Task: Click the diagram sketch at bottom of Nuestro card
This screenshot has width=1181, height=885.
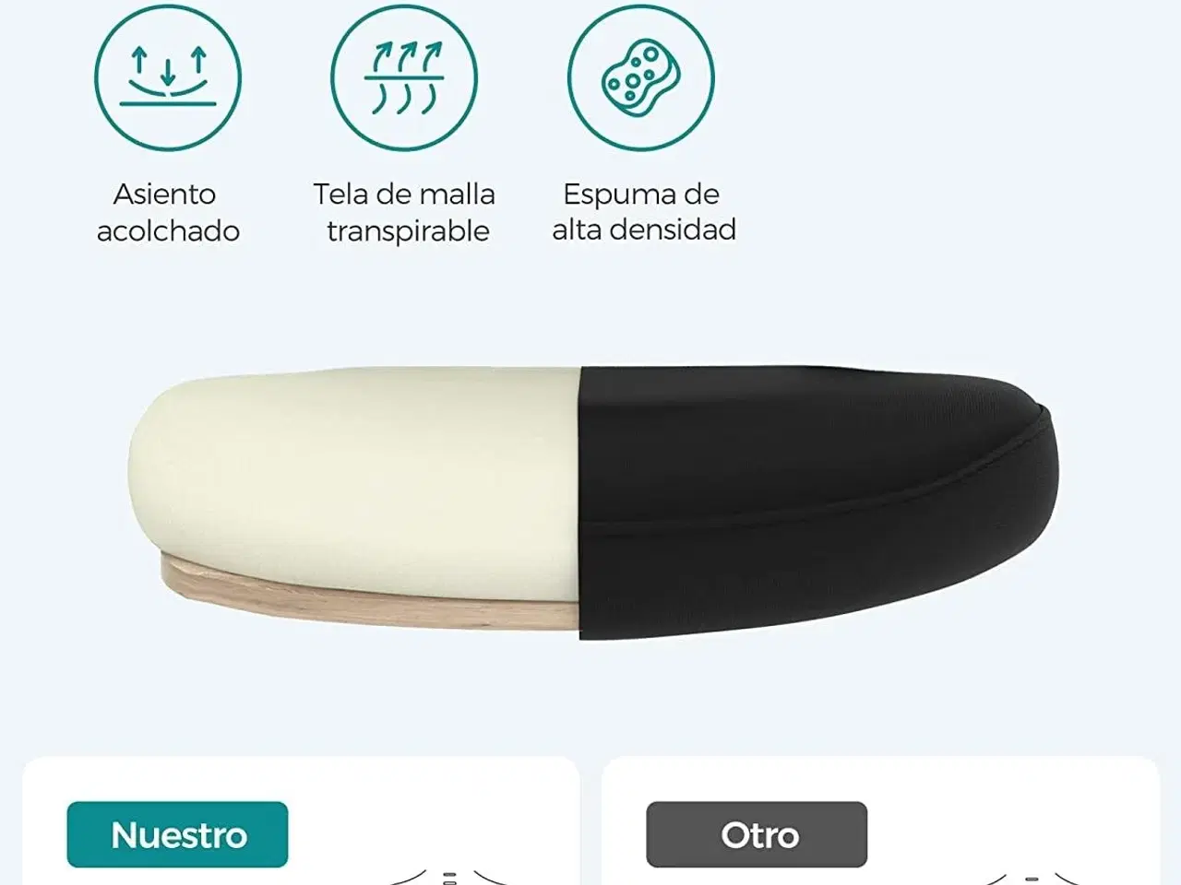Action: click(449, 876)
